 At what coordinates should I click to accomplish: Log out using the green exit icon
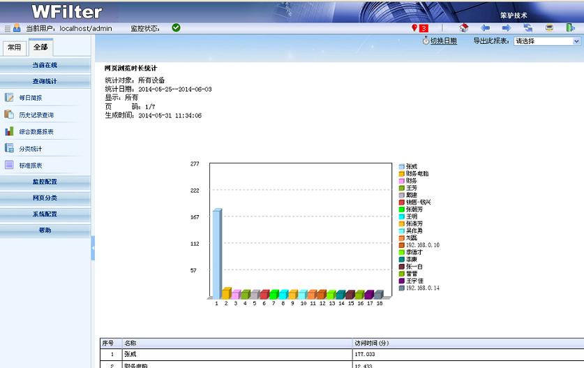[570, 28]
